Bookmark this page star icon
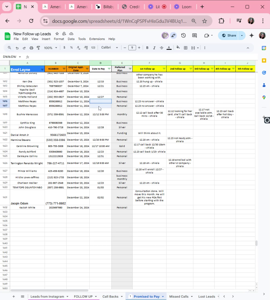 pyautogui.click(x=204, y=21)
